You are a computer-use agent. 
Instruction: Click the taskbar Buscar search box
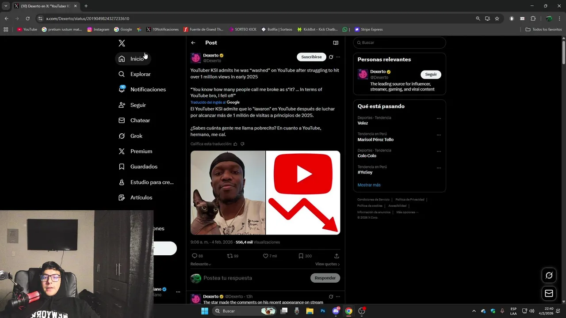coord(244,311)
